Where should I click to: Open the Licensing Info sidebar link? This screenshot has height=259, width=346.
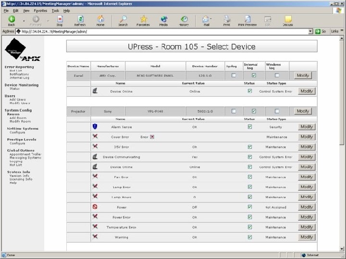21,179
